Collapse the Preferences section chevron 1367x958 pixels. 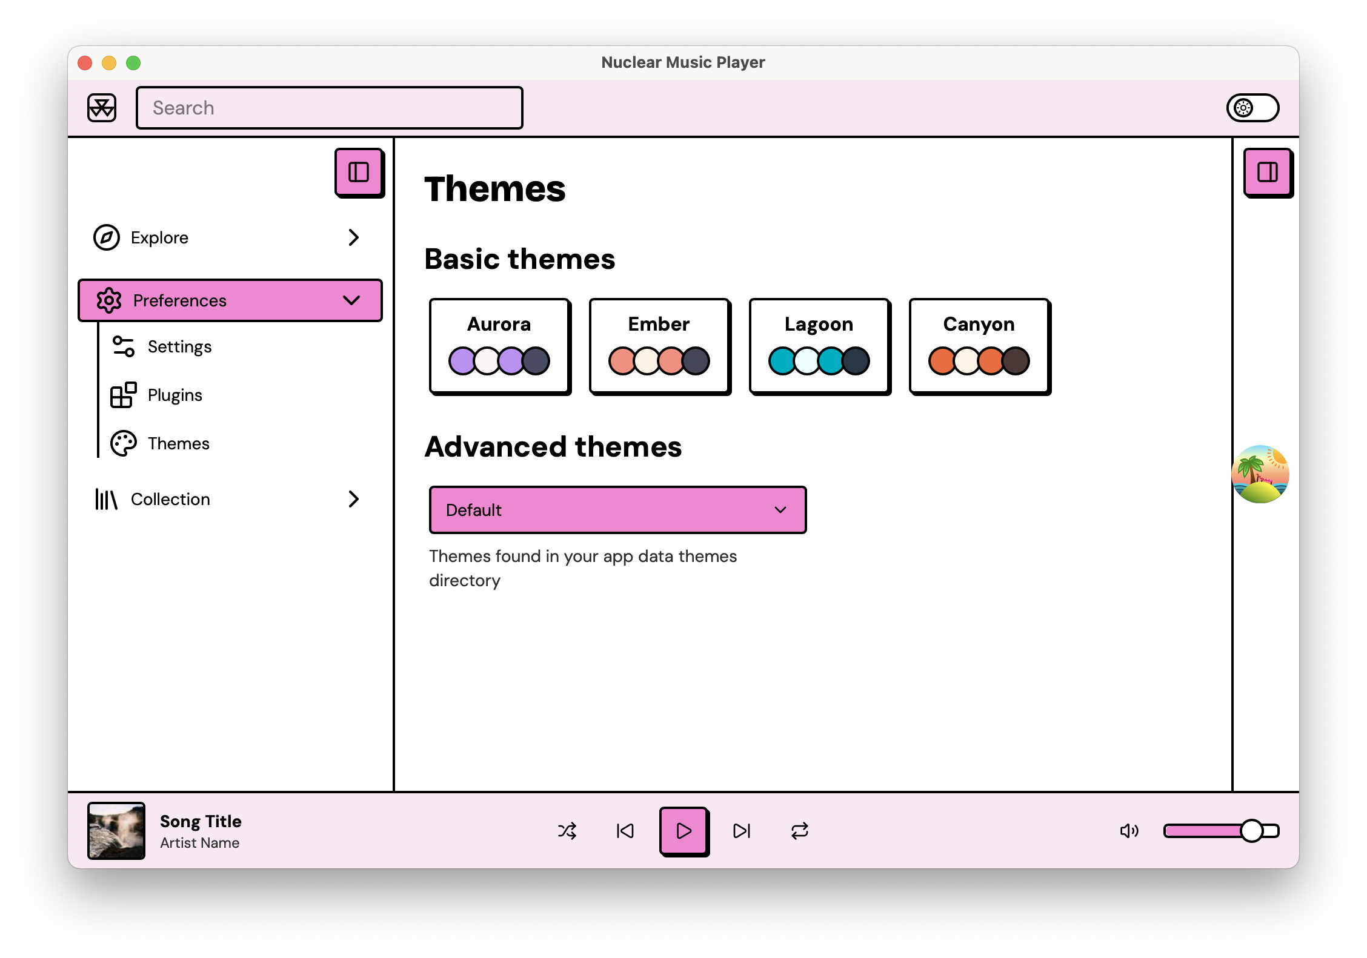point(351,300)
